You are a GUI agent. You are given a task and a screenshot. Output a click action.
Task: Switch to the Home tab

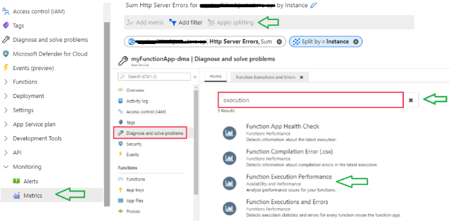point(216,76)
